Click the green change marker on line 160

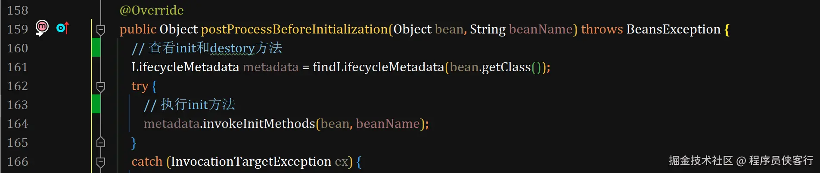coord(96,47)
